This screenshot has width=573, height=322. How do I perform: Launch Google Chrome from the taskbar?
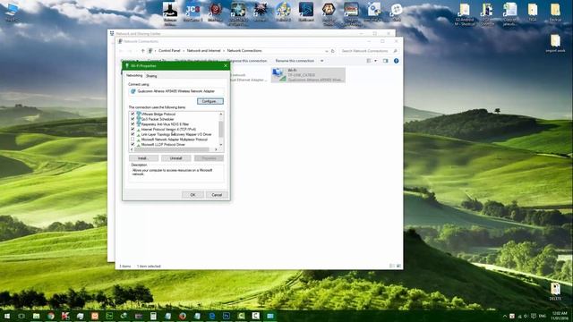[51, 316]
